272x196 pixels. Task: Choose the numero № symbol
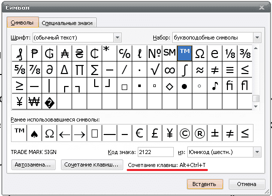point(154,53)
